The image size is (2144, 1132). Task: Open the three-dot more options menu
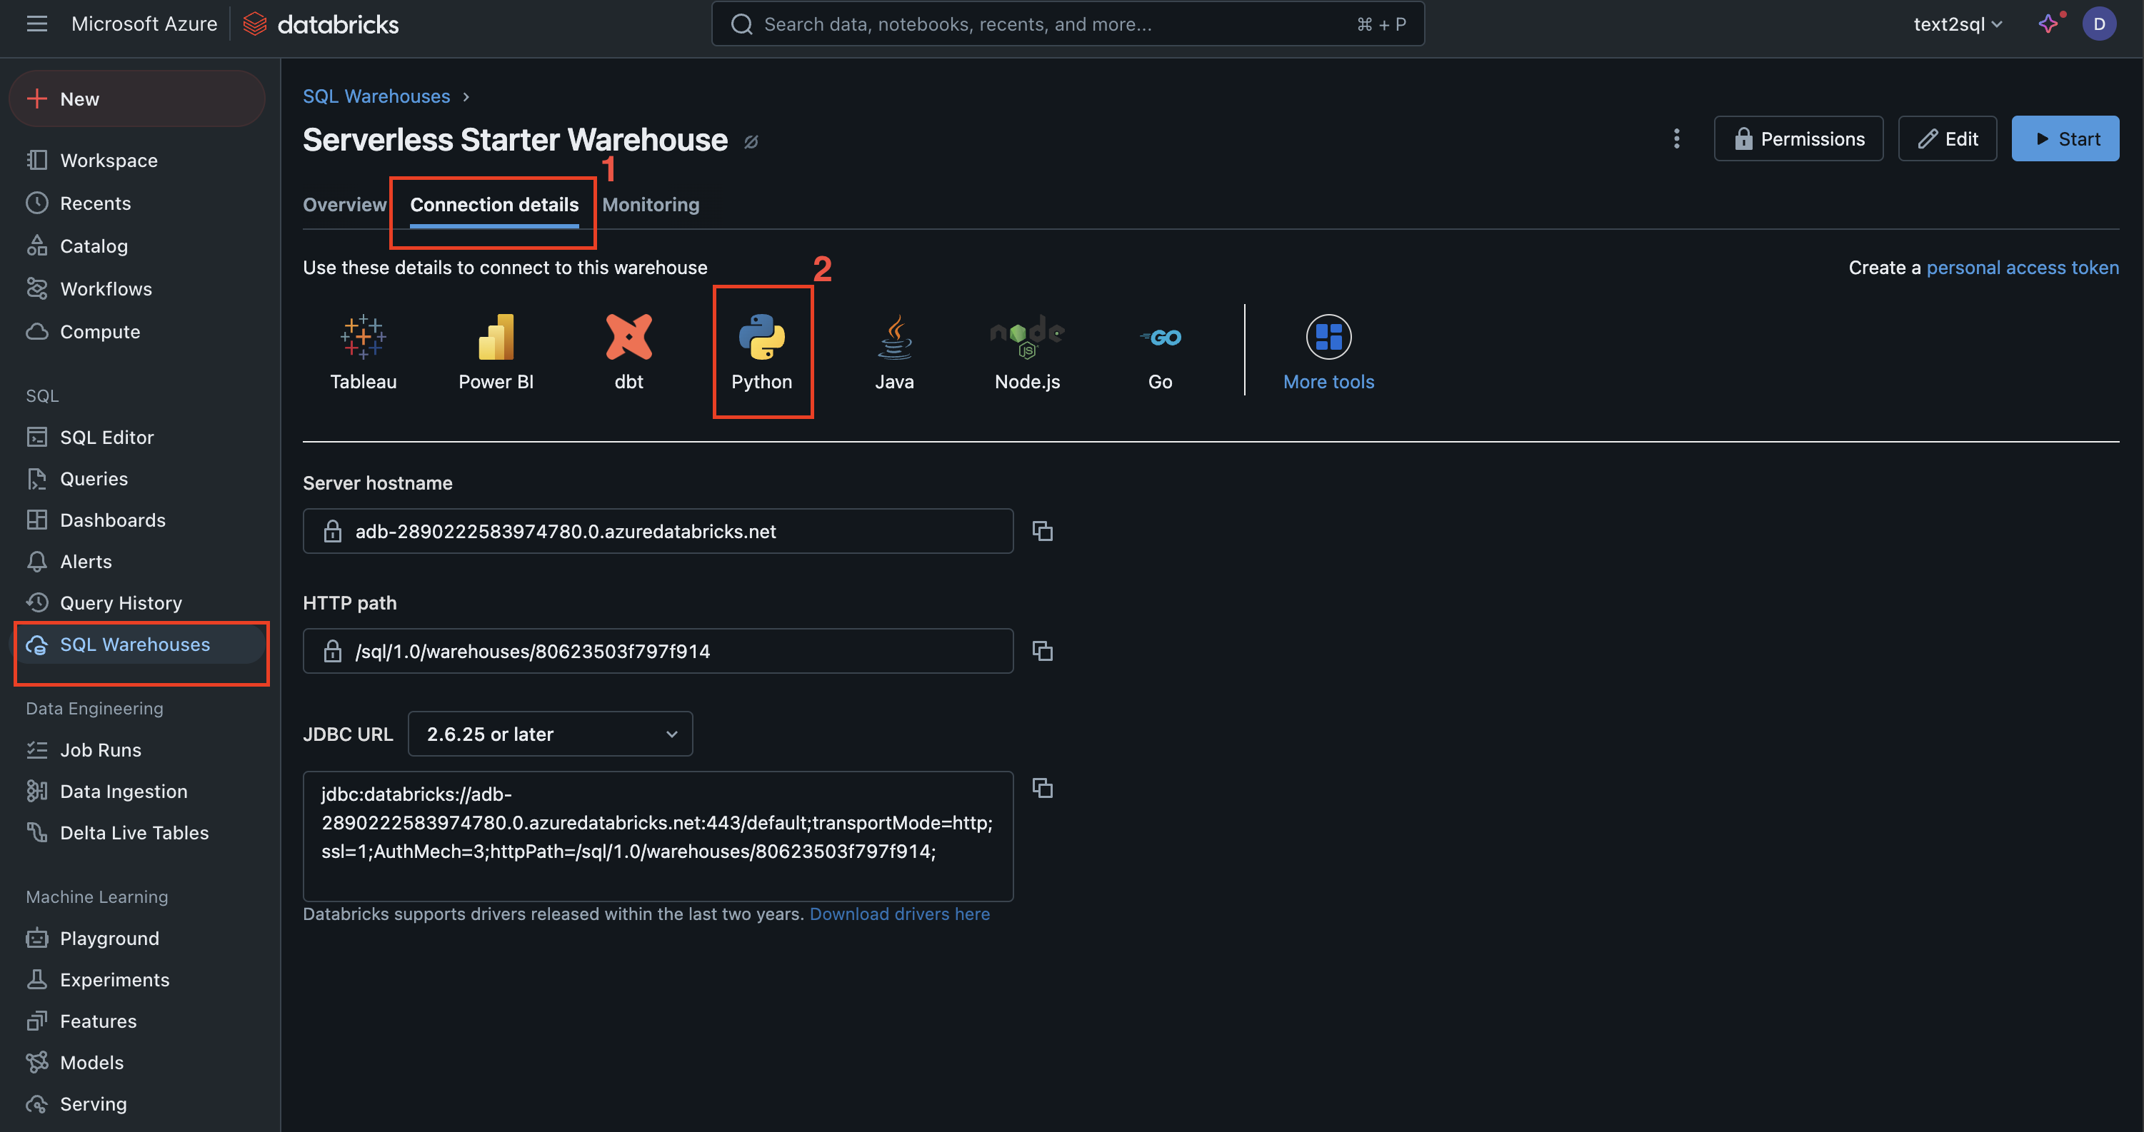1676,138
